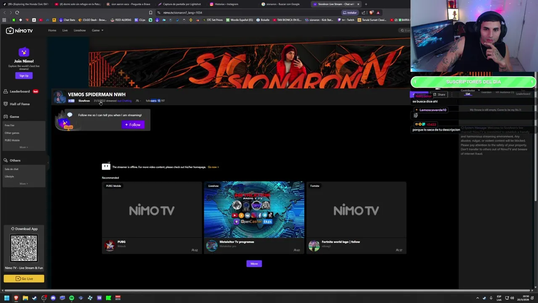Click the browser back arrow

click(x=5, y=13)
